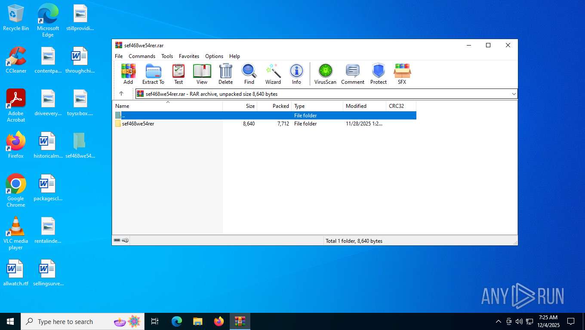Select the throughchi Word document on desktop
The image size is (585, 330).
click(x=80, y=61)
